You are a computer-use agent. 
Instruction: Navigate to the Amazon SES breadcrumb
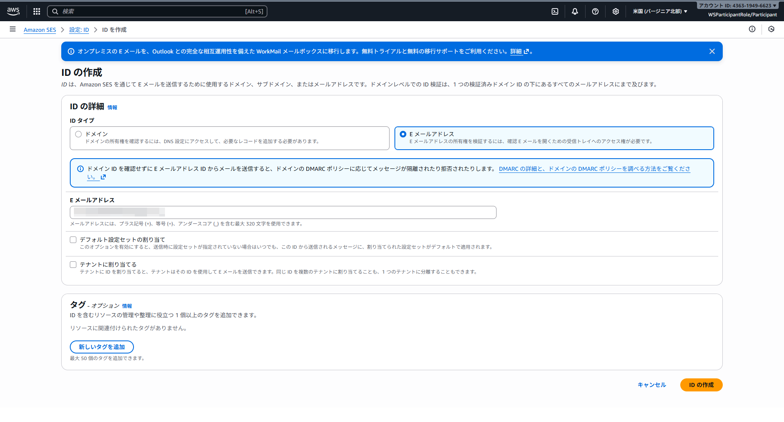click(40, 30)
